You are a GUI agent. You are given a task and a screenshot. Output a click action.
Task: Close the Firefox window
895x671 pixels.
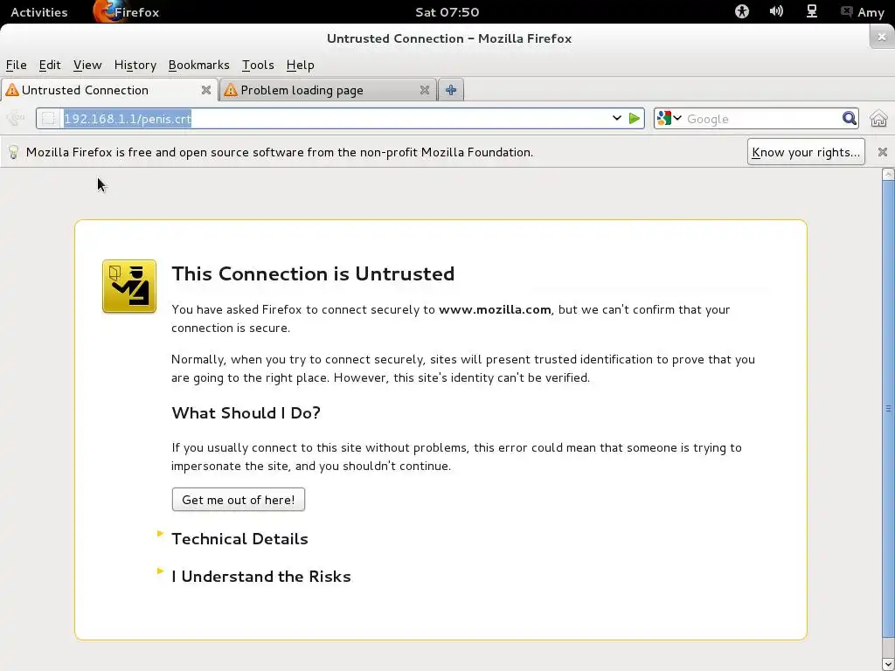(x=881, y=37)
